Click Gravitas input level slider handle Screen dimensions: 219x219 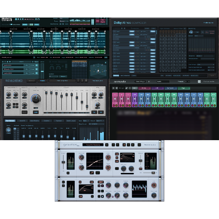(63, 162)
